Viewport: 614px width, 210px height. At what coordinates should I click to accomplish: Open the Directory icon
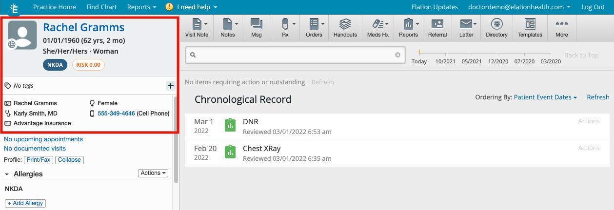coord(496,27)
